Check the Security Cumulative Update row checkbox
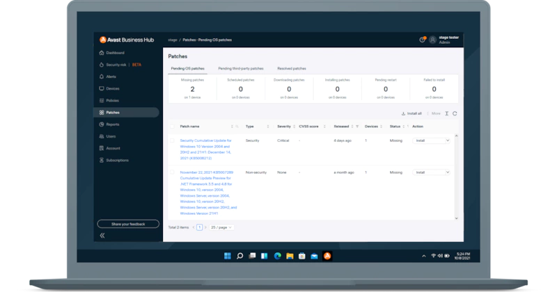The width and height of the screenshot is (557, 292). (172, 140)
